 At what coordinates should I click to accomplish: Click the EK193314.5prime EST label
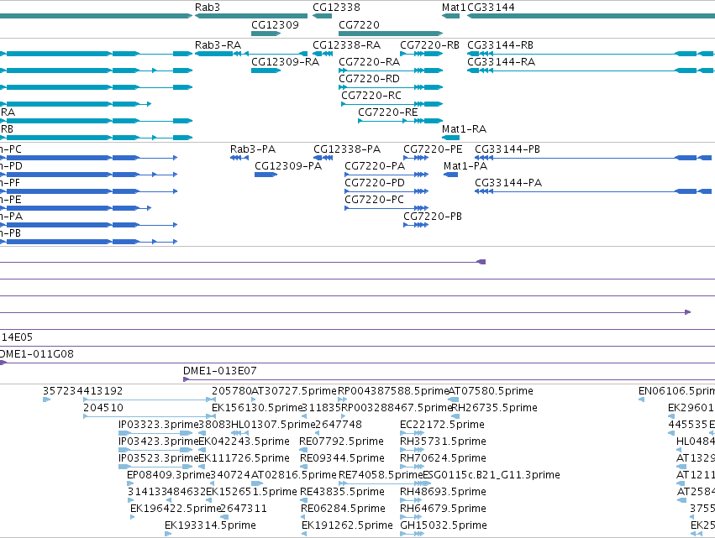click(210, 525)
